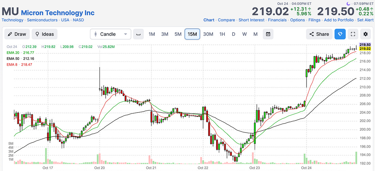Click the yellow 219.02 price axis label

point(365,48)
